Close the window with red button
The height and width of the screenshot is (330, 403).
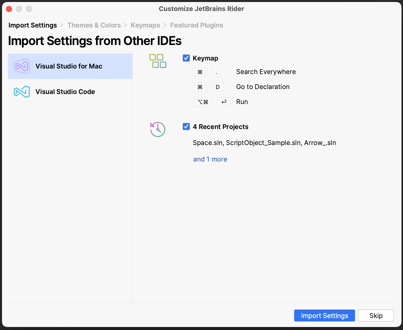pyautogui.click(x=9, y=9)
